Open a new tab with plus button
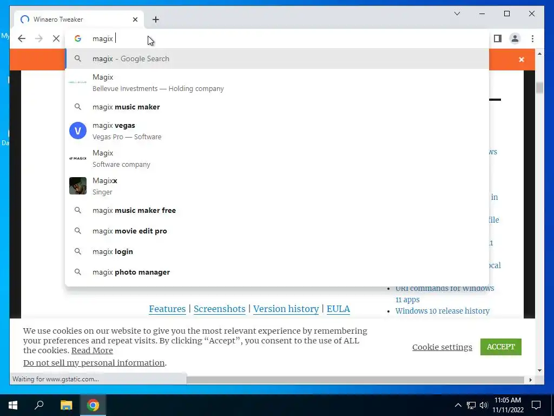The image size is (554, 416). point(156,19)
